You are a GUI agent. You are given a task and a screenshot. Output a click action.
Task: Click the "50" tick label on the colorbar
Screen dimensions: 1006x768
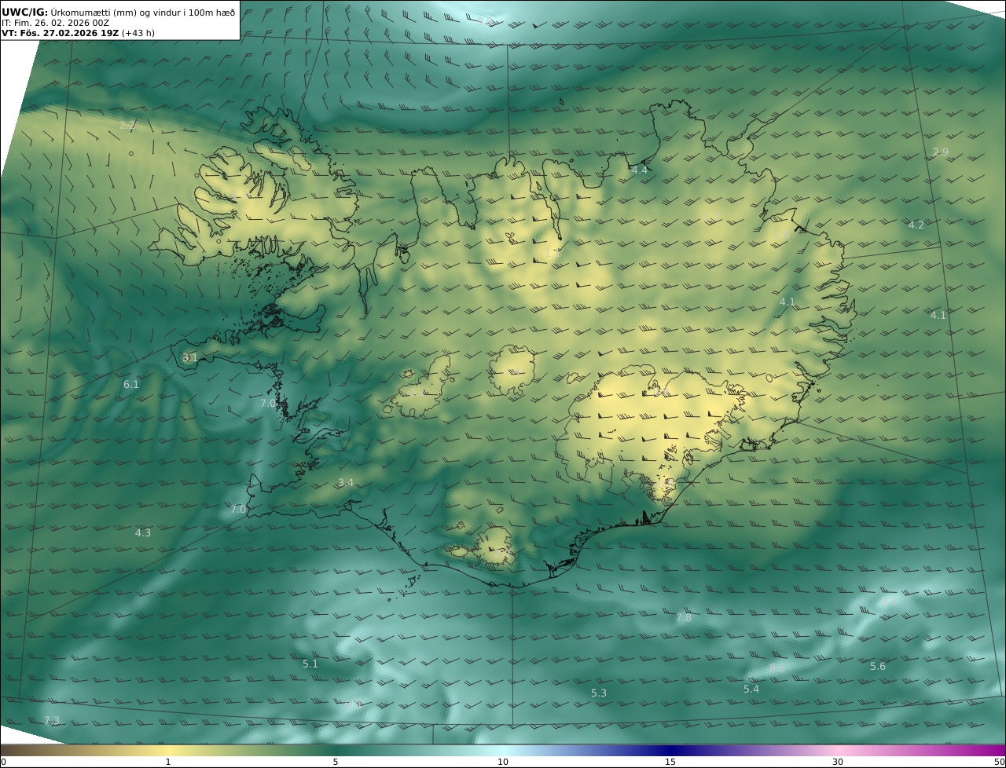click(1000, 763)
